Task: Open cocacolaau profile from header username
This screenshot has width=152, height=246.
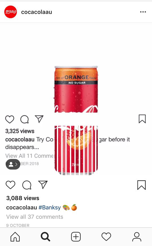Action: (x=36, y=12)
